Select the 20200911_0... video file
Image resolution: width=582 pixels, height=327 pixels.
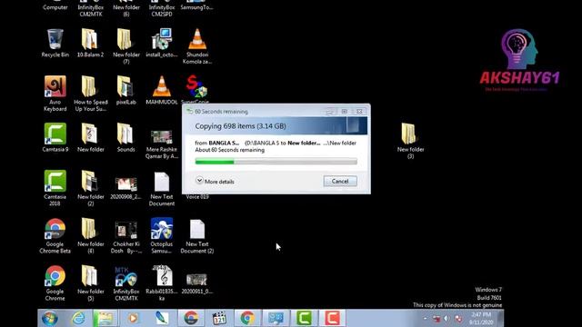pos(196,283)
